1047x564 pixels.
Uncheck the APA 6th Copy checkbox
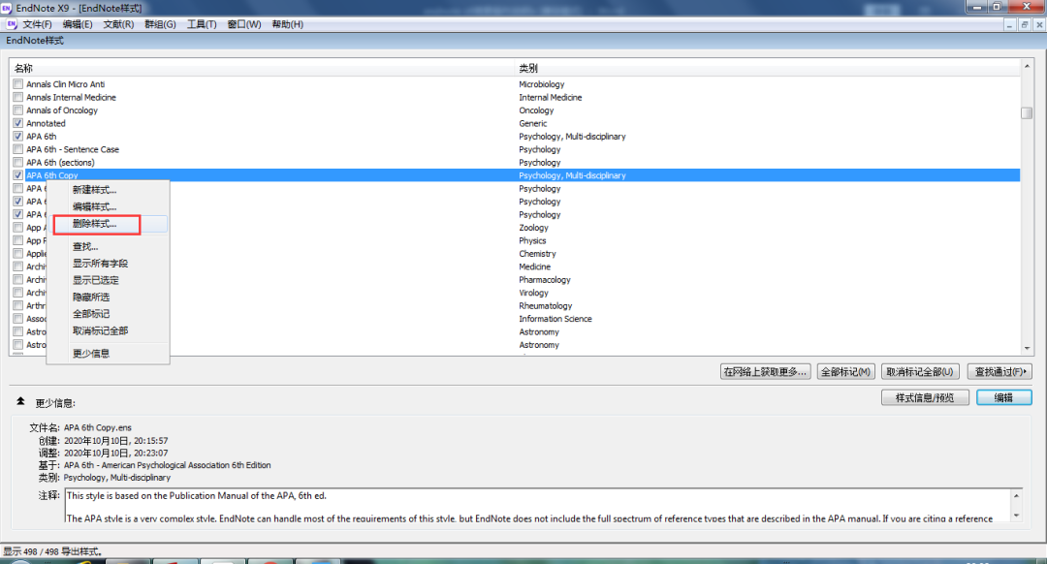pos(18,175)
